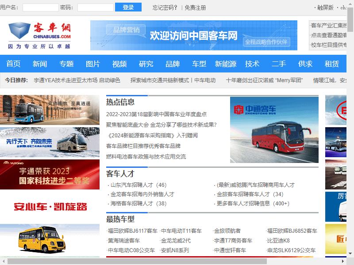Open 比亚迪K8 model link
The height and width of the screenshot is (265, 354).
(278, 240)
